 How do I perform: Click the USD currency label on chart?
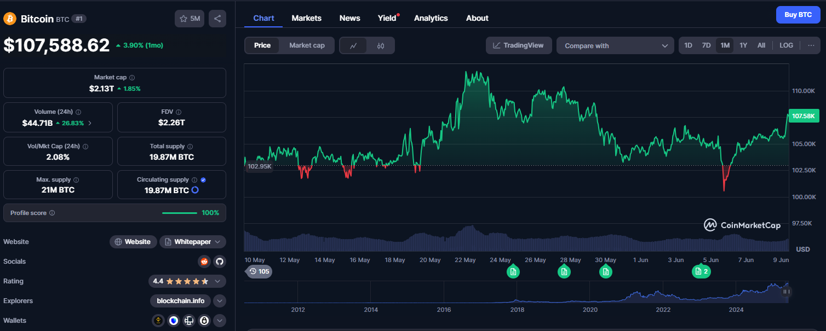click(802, 249)
